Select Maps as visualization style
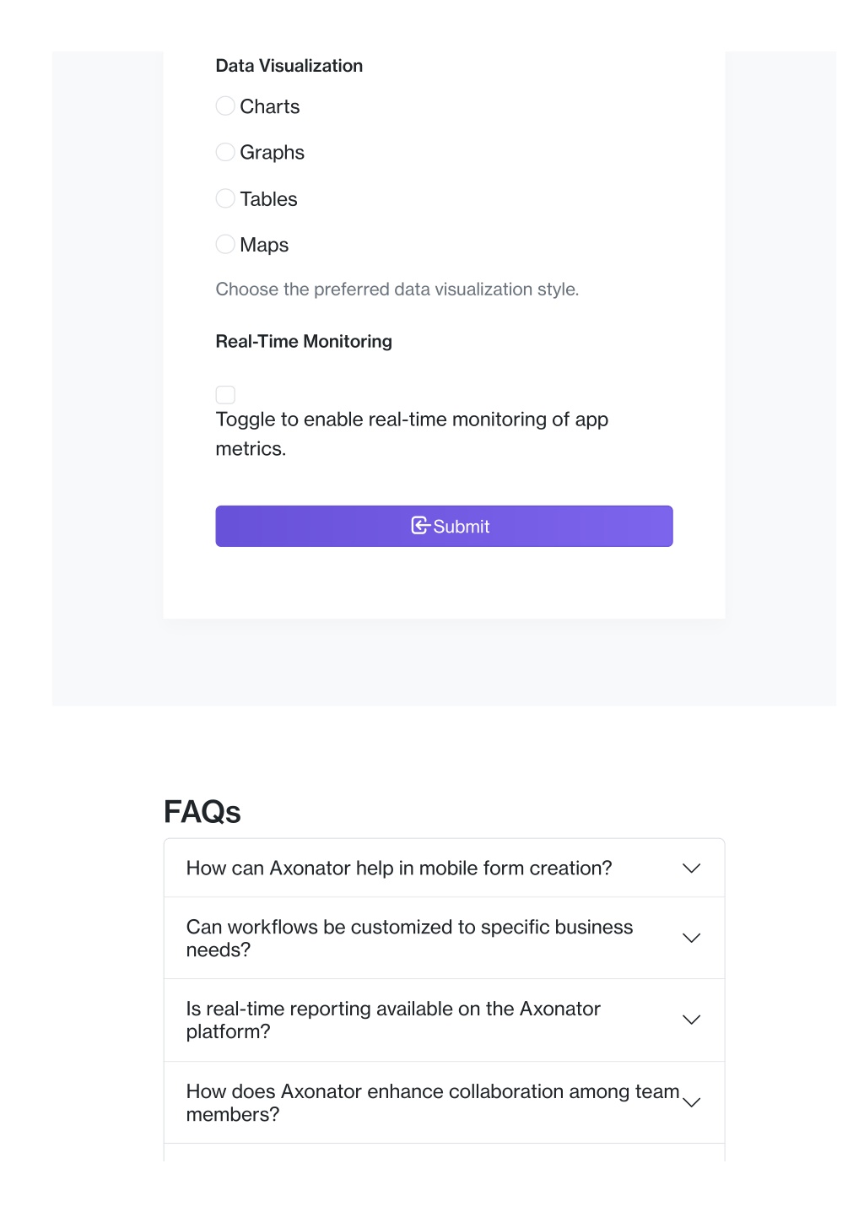Image resolution: width=864 pixels, height=1223 pixels. tap(225, 245)
